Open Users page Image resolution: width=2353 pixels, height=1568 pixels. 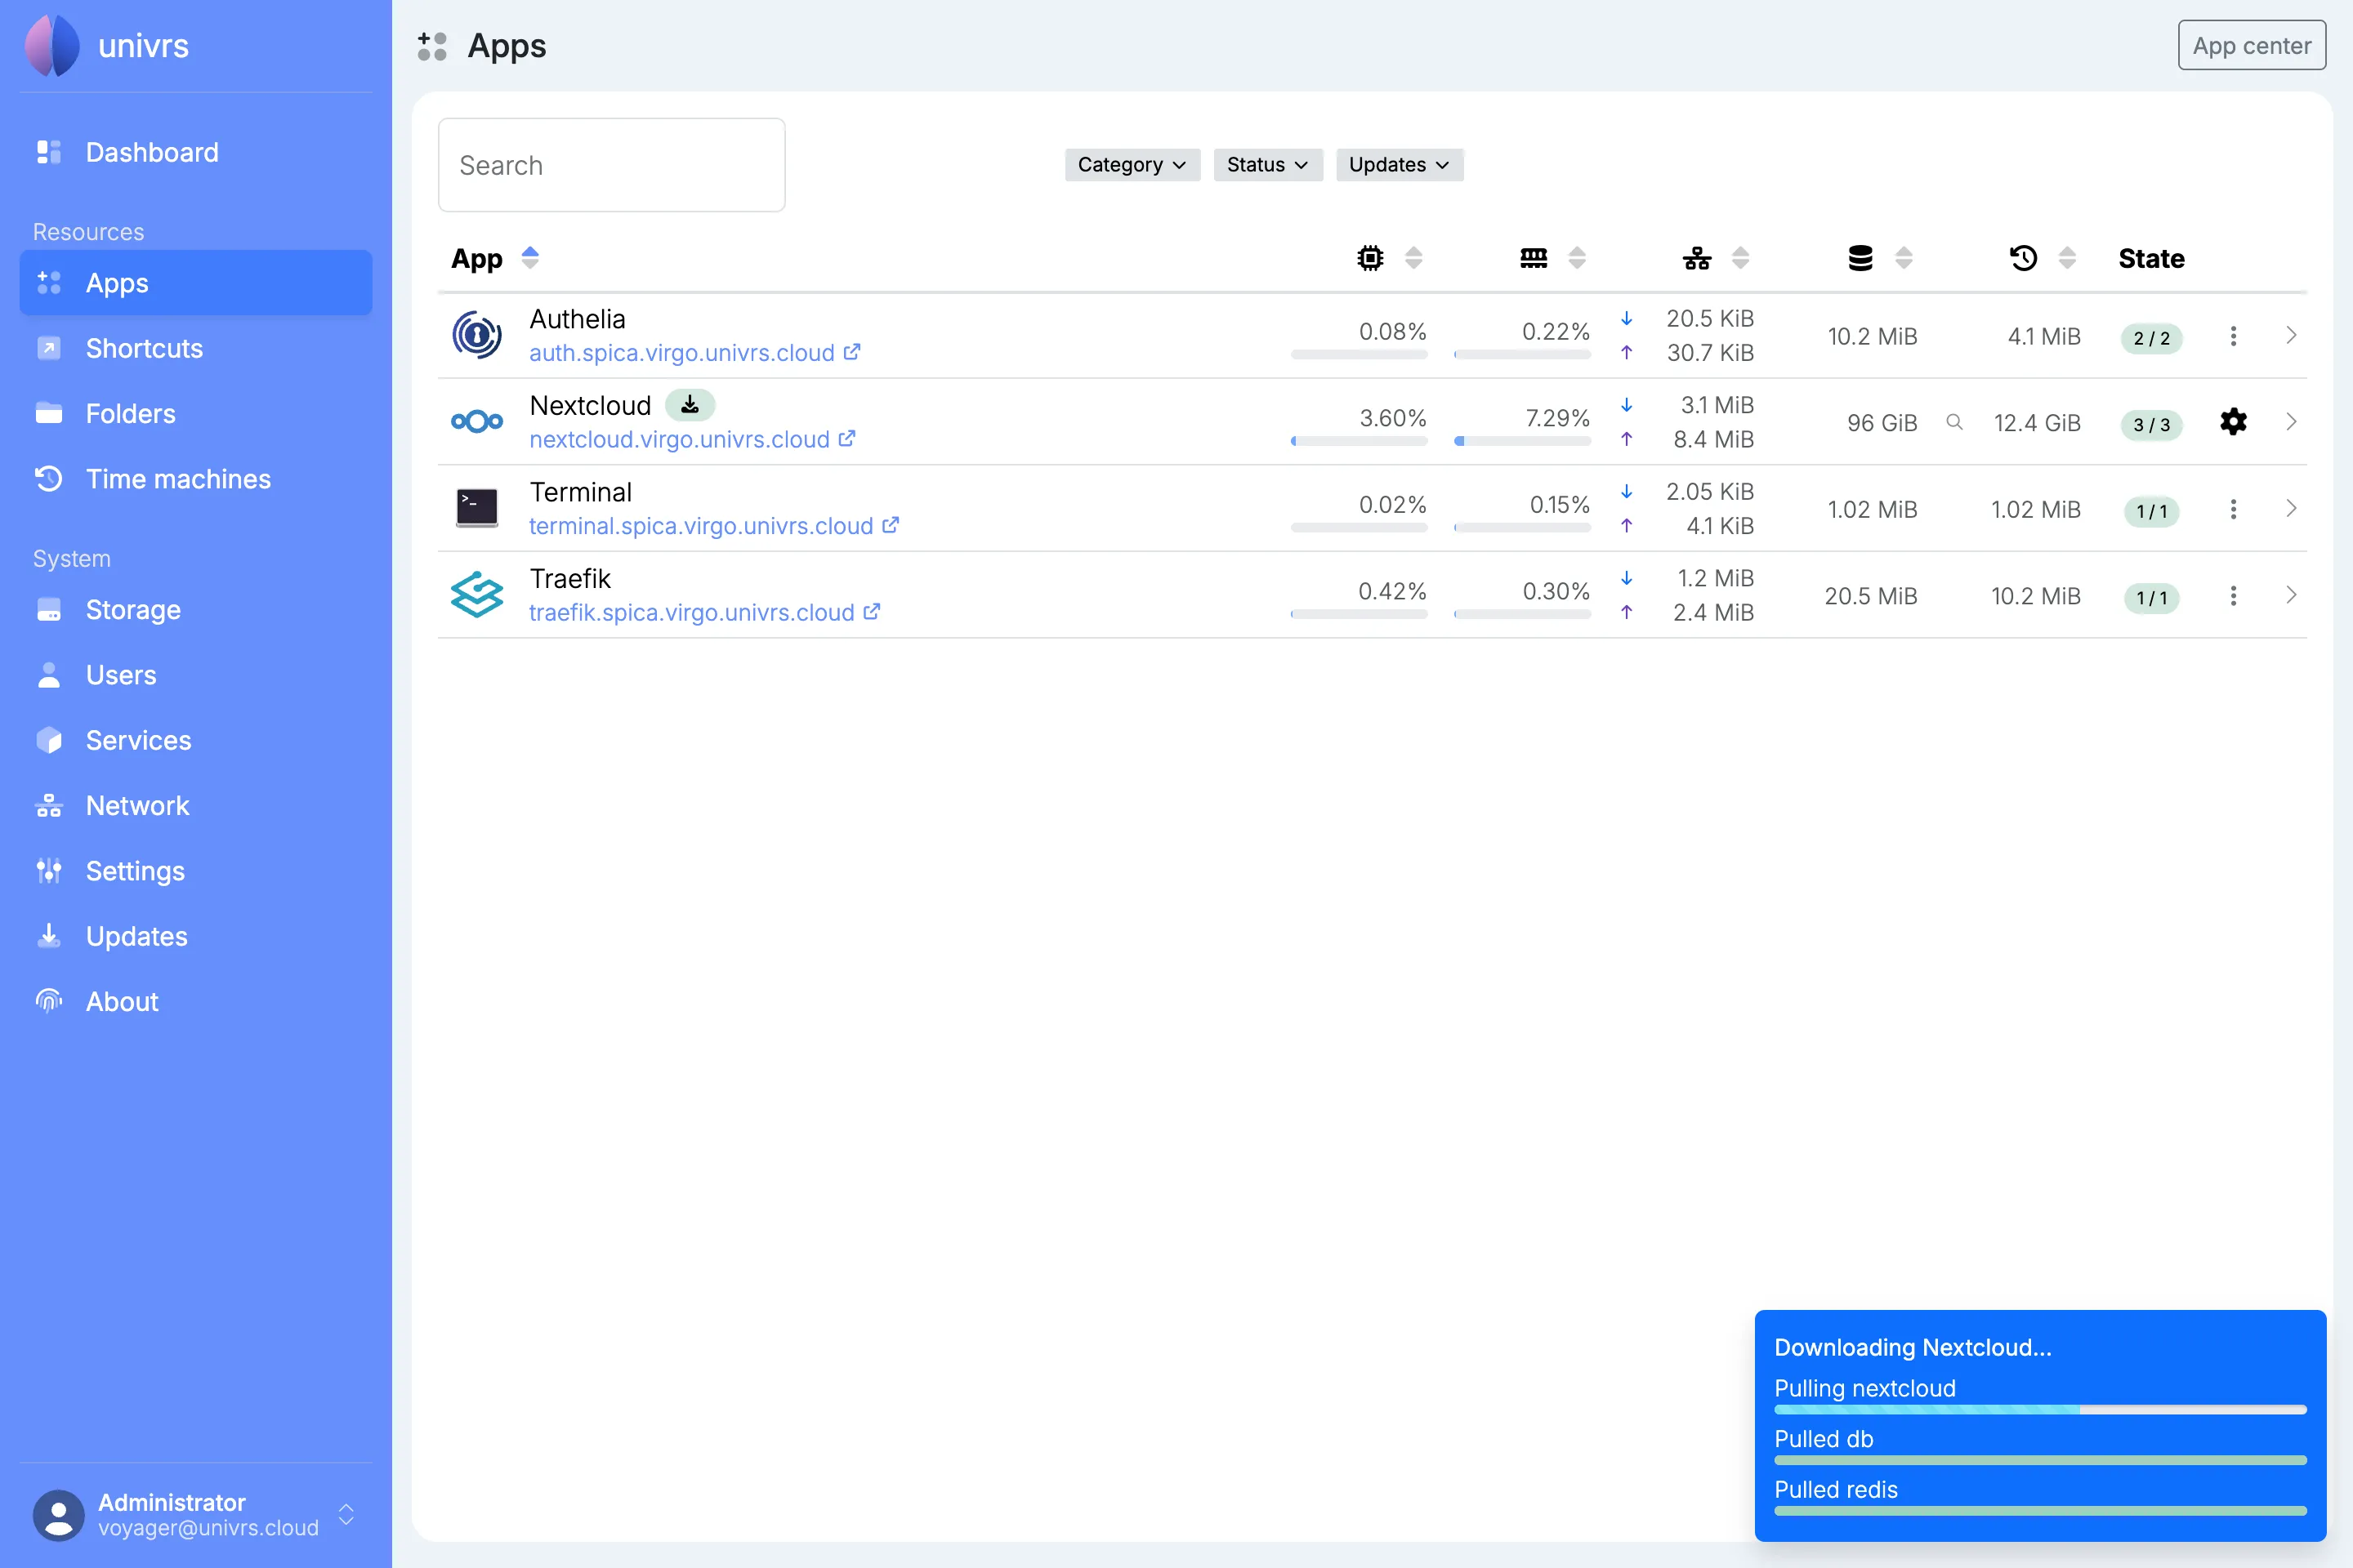click(196, 675)
